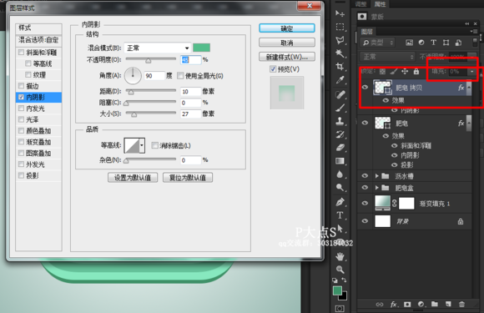Image resolution: width=484 pixels, height=313 pixels.
Task: Hide the 渐变填充 1 layer
Action: (365, 203)
